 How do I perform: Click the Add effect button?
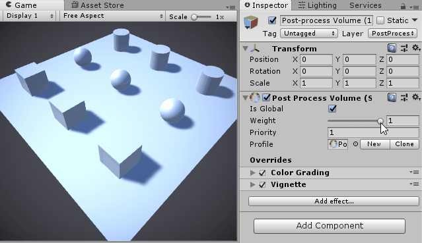(x=334, y=201)
